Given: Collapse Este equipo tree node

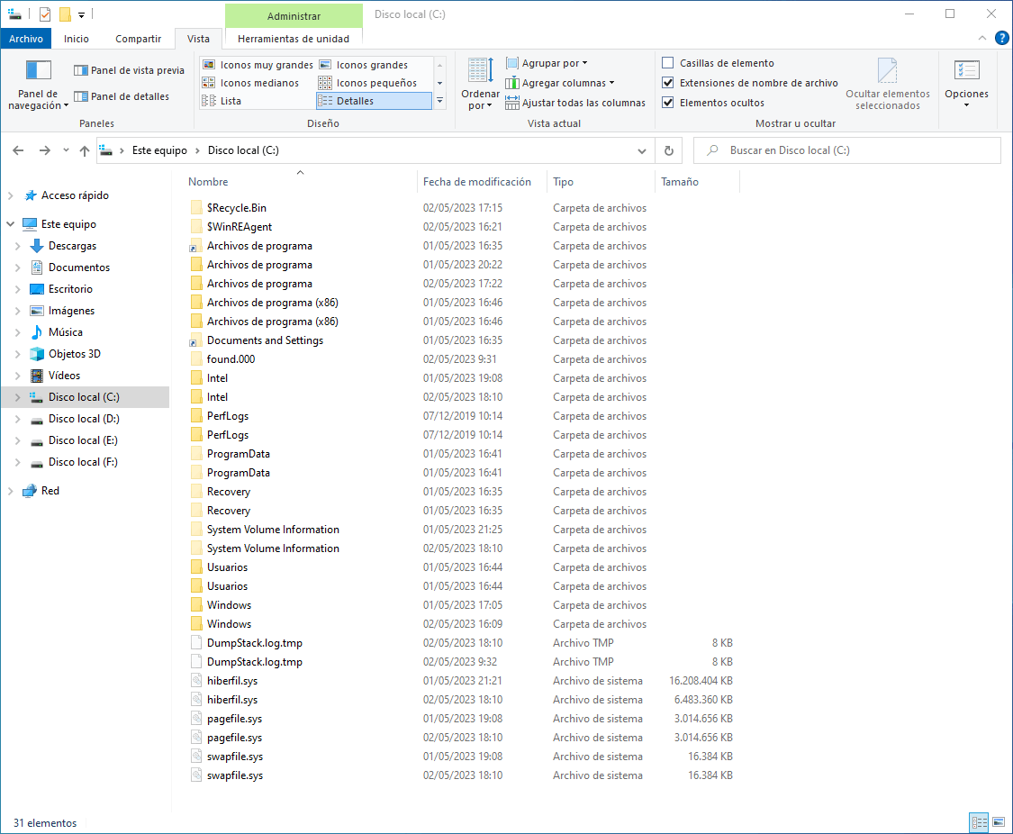Looking at the screenshot, I should coord(10,224).
